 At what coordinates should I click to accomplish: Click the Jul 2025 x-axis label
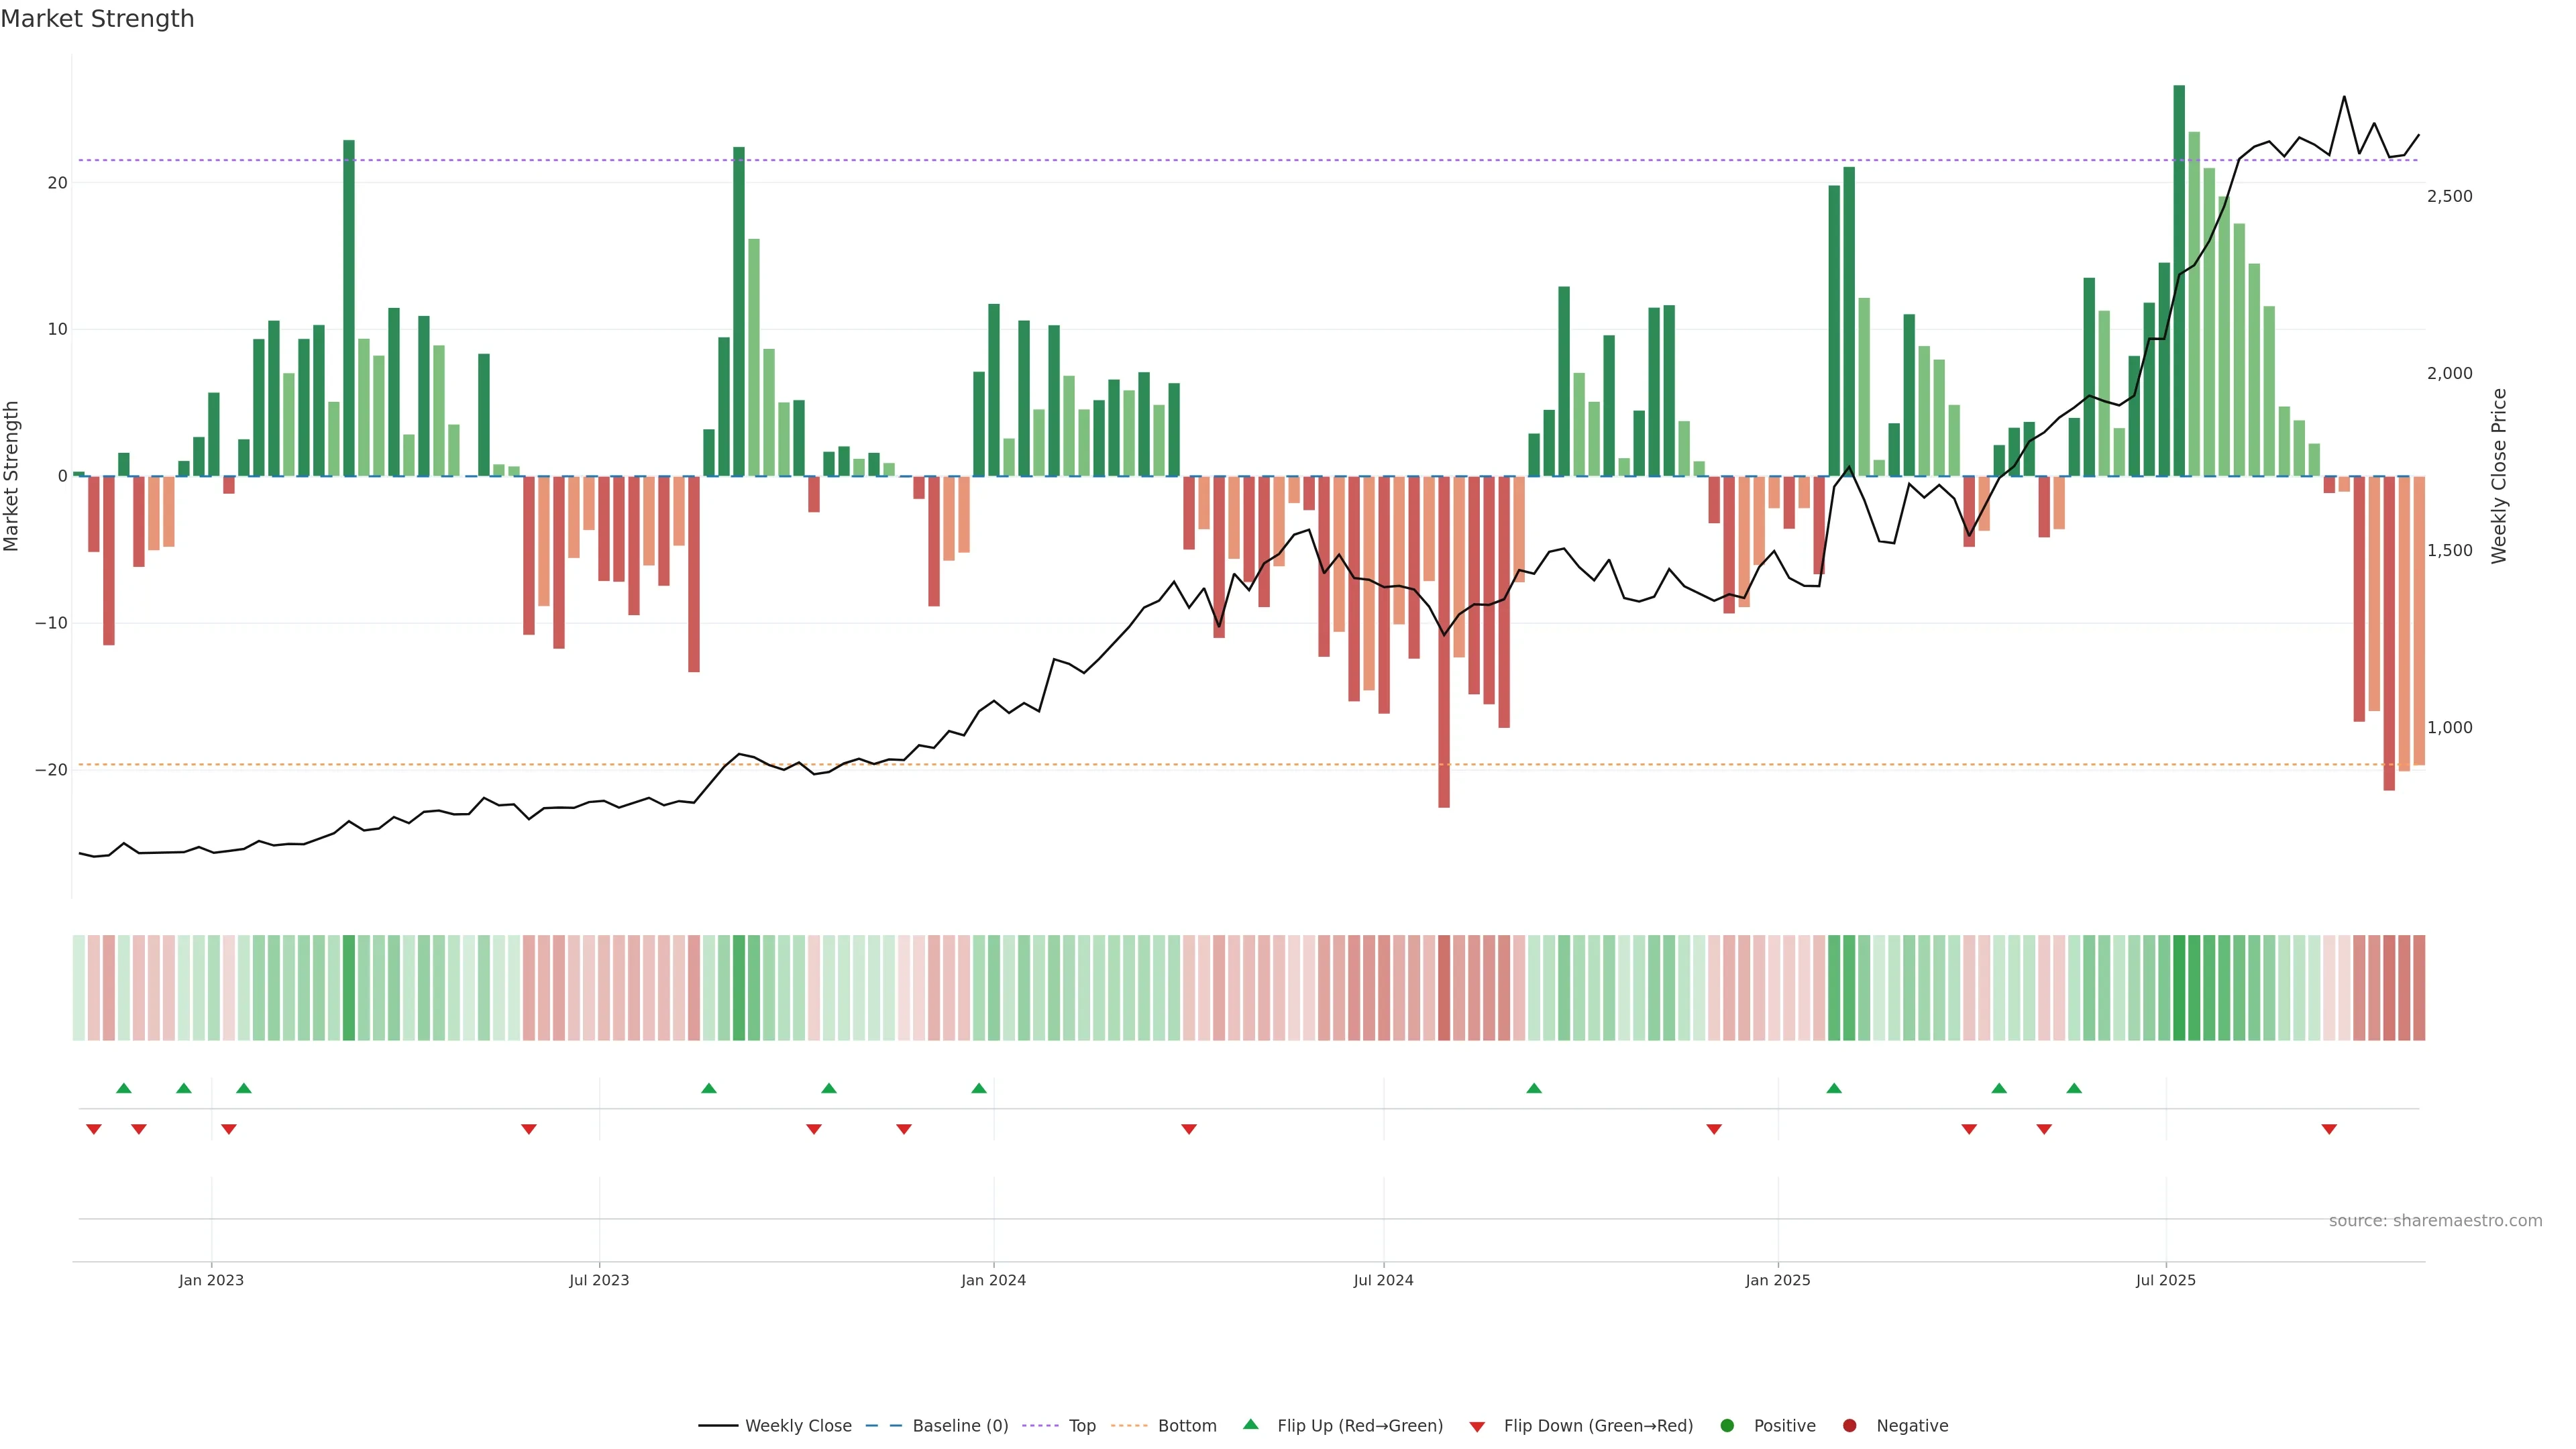(x=2165, y=1280)
